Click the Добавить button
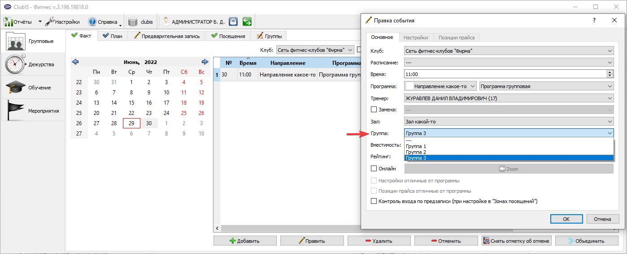The height and width of the screenshot is (254, 627). (245, 241)
